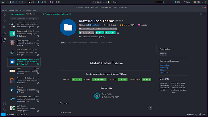Click the Disable button
The height and width of the screenshot is (117, 208).
click(99, 33)
